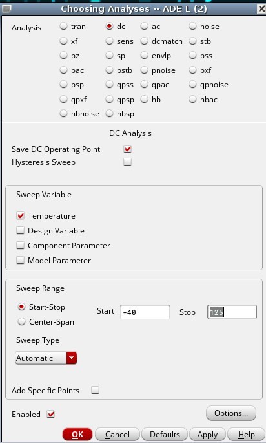Select the dcmatch analysis radio button
This screenshot has height=443, width=266.
pos(144,41)
